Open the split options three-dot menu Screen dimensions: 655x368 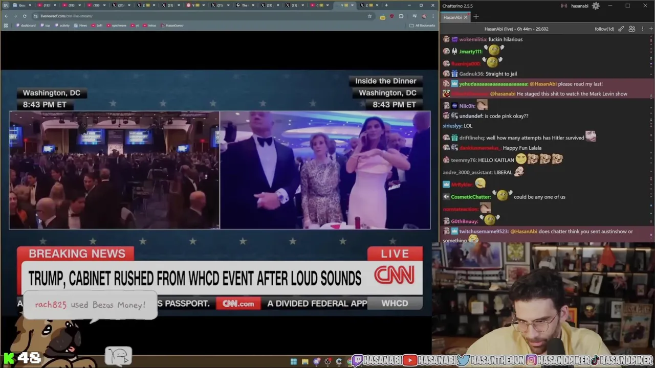pyautogui.click(x=643, y=29)
